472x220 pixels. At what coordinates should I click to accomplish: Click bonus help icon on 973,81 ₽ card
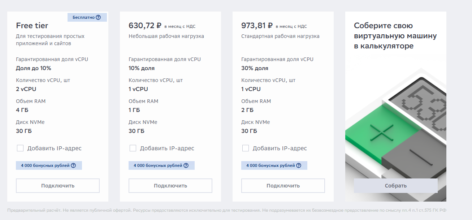299,165
